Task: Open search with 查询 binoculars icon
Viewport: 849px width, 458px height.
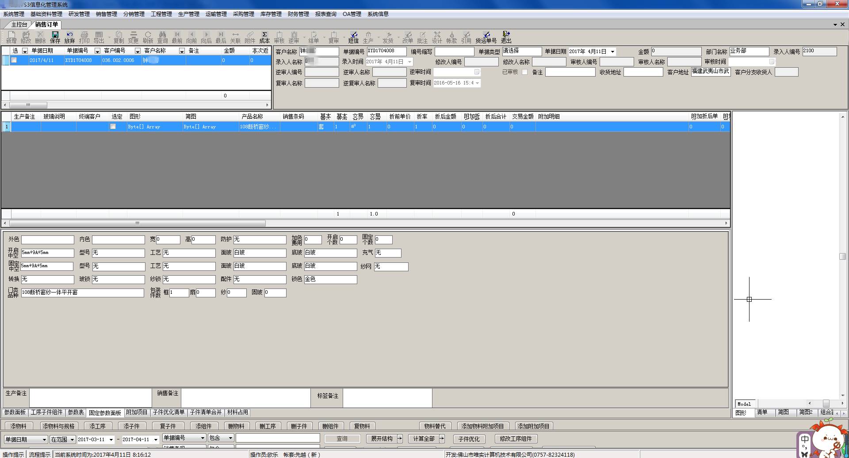Action: (x=162, y=37)
